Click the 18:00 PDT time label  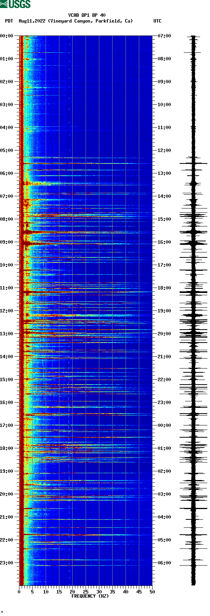[6, 448]
